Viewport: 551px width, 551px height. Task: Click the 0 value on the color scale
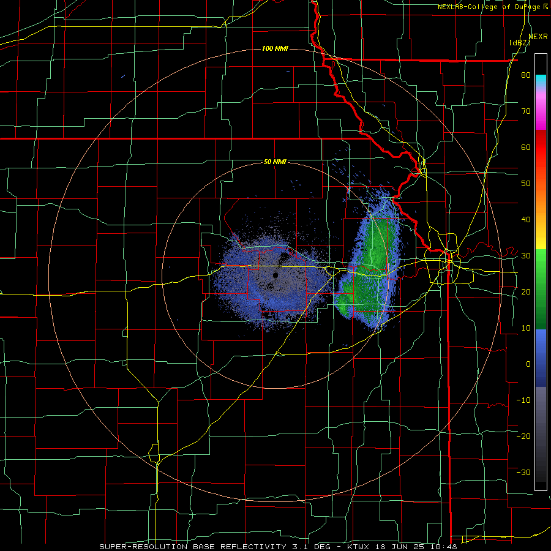pyautogui.click(x=528, y=364)
